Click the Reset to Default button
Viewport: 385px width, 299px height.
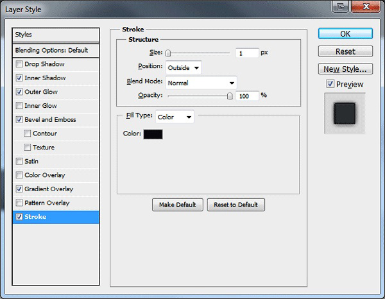(x=235, y=205)
